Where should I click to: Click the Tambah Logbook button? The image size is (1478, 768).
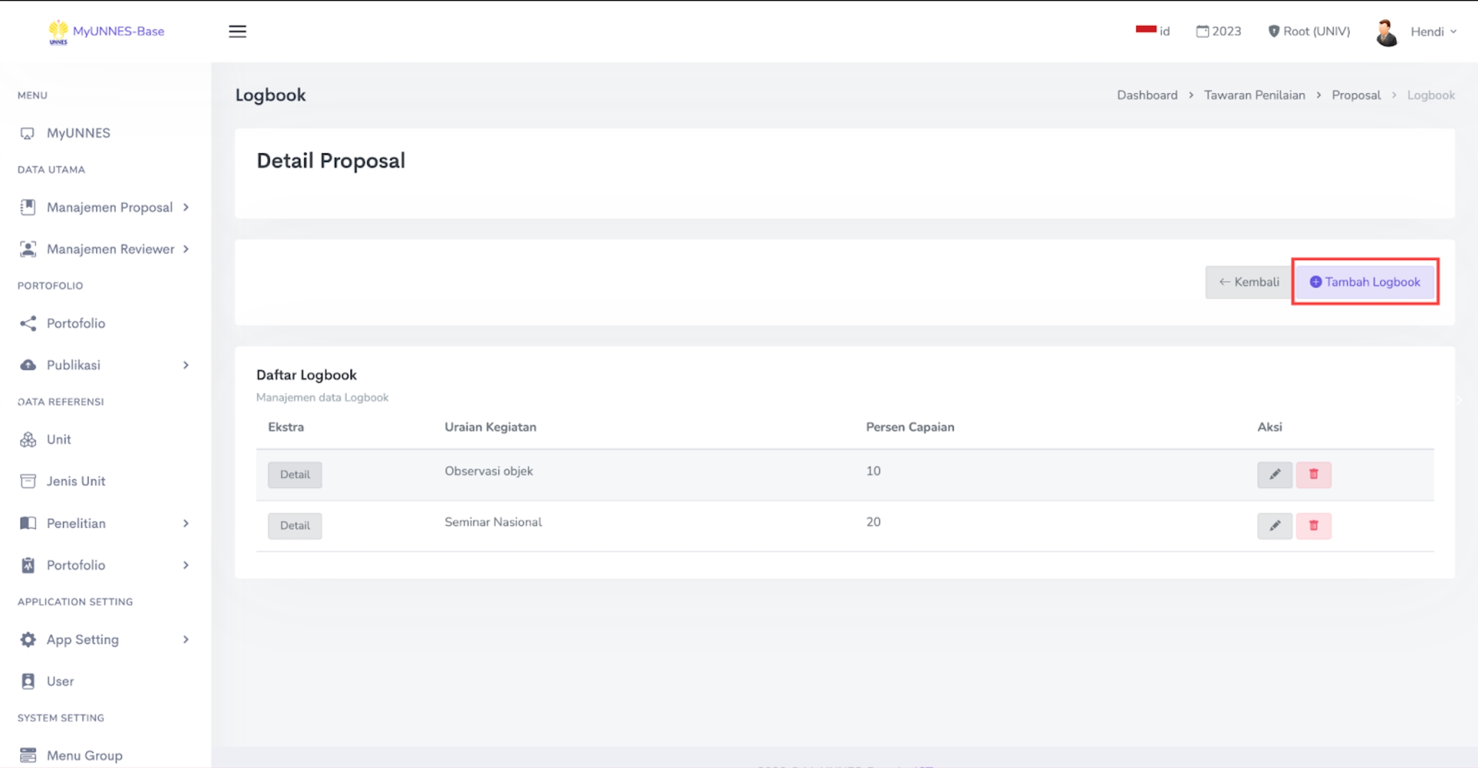(1365, 282)
